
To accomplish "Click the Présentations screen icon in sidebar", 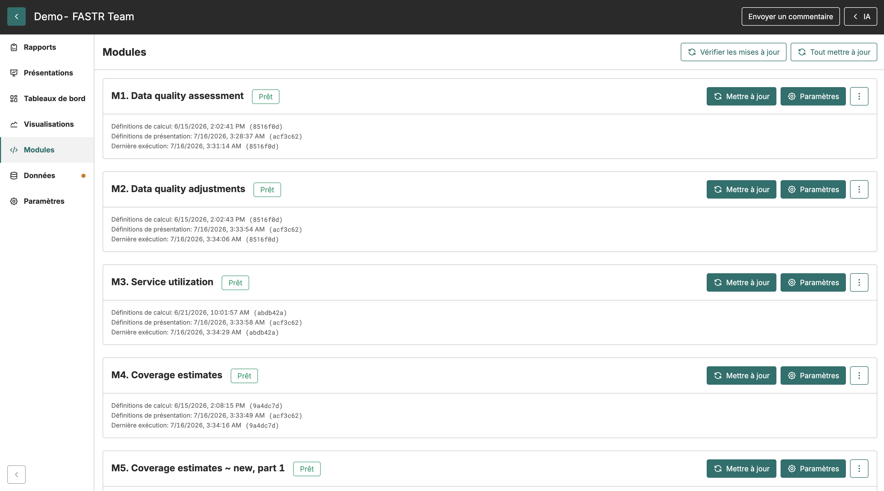I will (14, 73).
